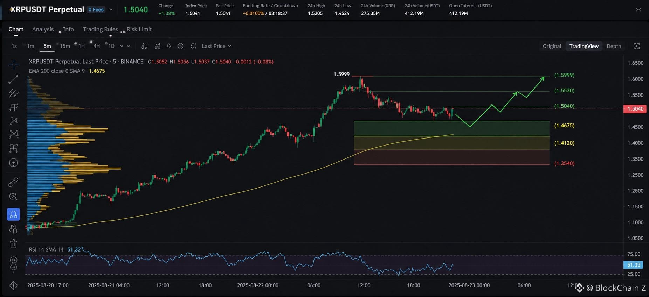Viewport: 649px width, 297px height.
Task: Activate the zoom-in magnifier tool
Action: 13,196
